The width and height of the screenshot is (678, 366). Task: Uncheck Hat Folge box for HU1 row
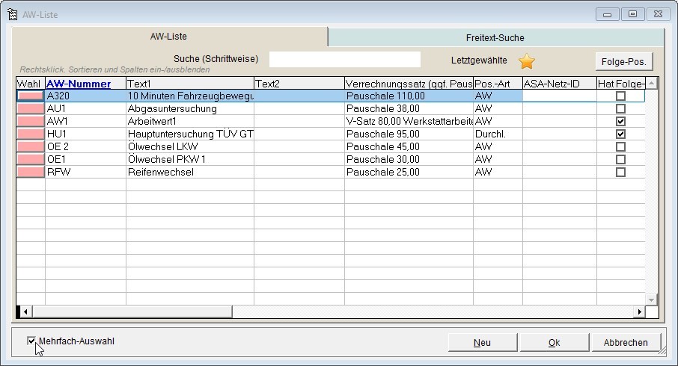(620, 134)
